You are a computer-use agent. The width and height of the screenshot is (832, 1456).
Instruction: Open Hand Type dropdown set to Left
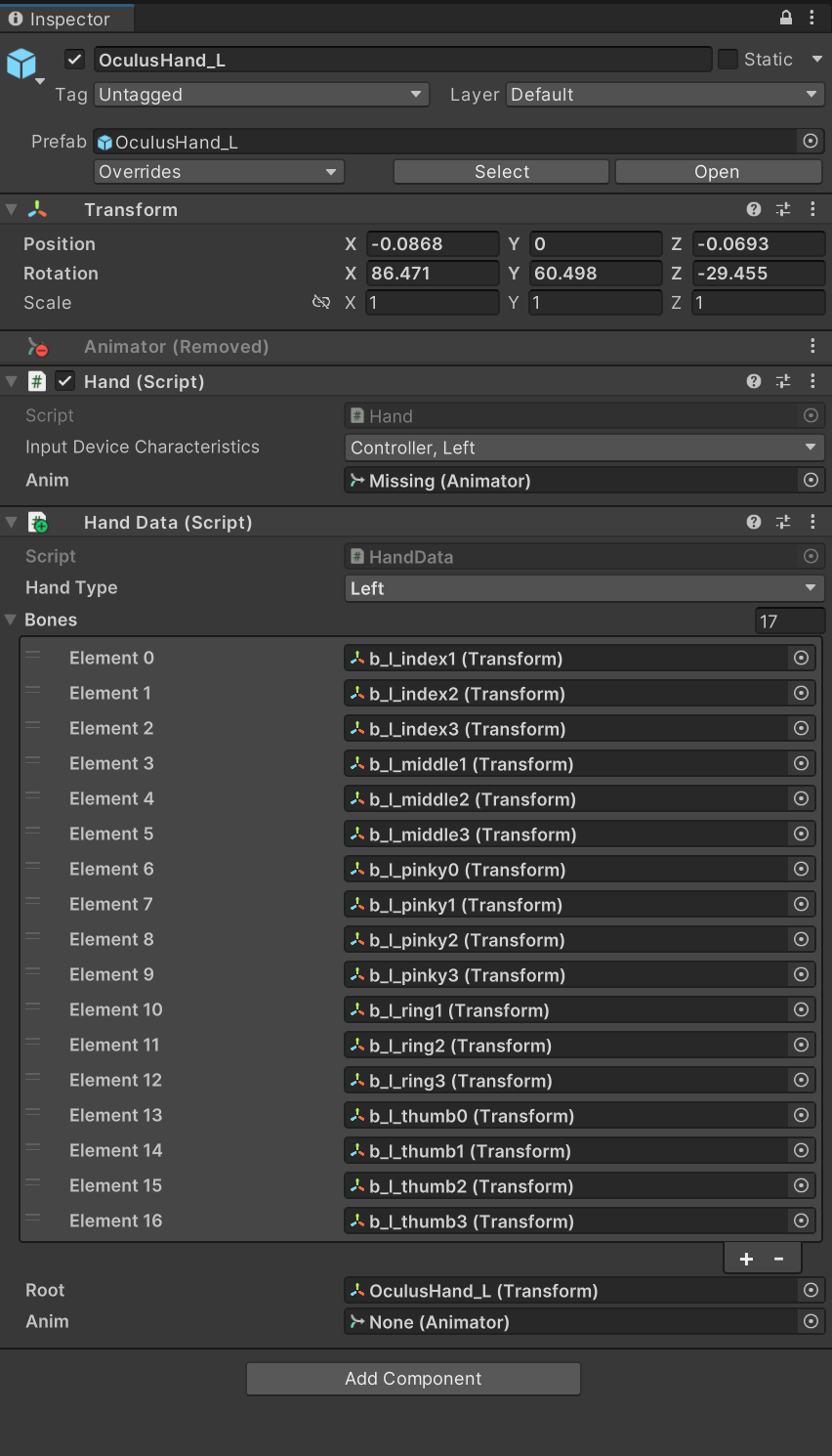point(584,588)
